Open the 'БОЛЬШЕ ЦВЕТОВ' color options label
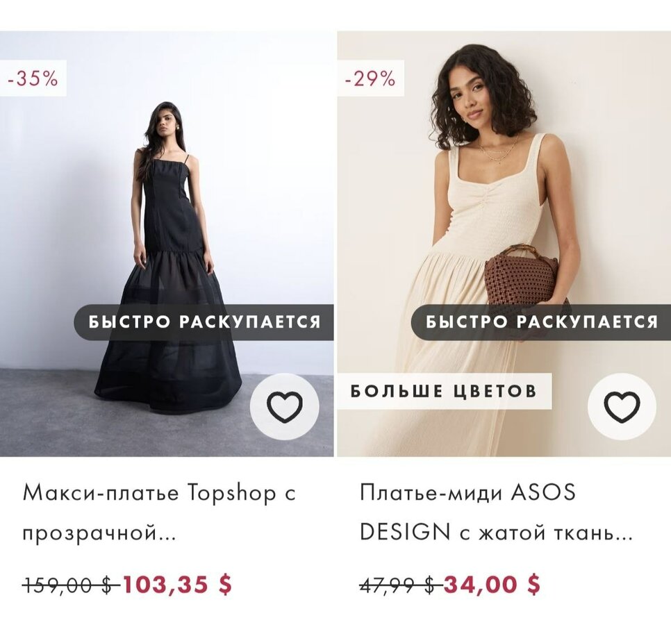This screenshot has height=625, width=671. [x=444, y=391]
